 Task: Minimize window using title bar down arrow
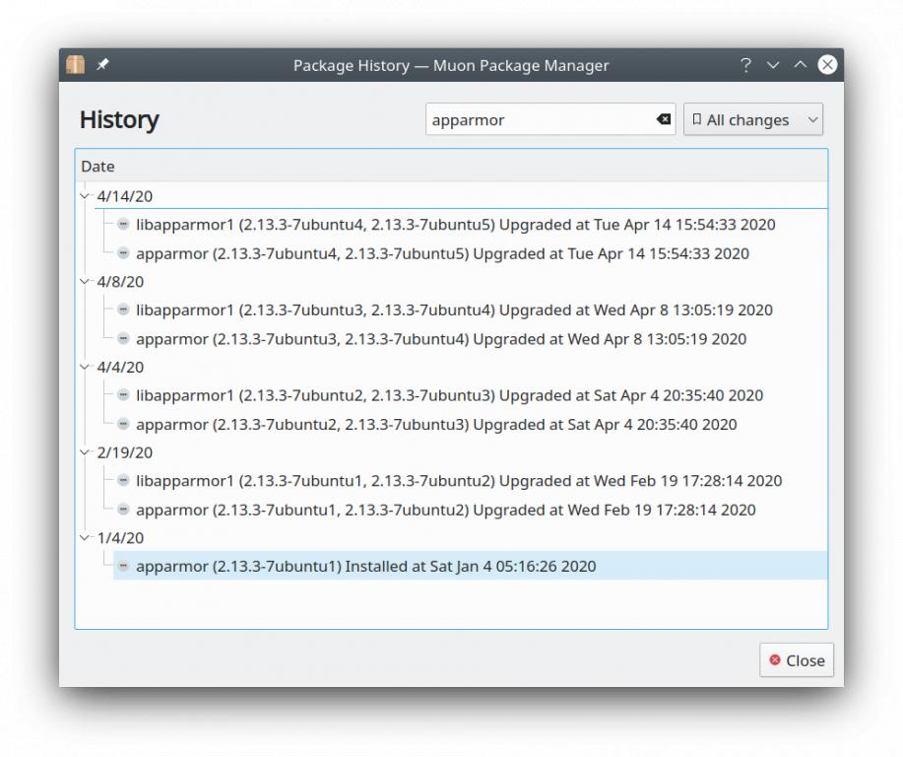coord(773,65)
